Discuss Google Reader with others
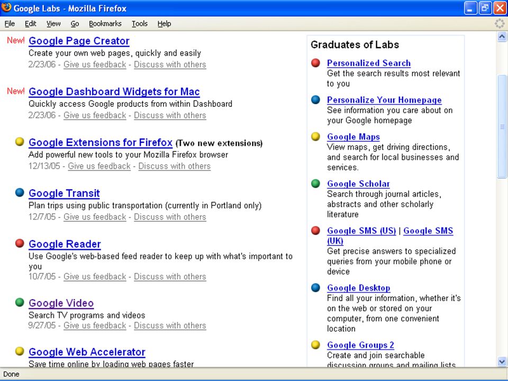The width and height of the screenshot is (508, 381). point(170,277)
